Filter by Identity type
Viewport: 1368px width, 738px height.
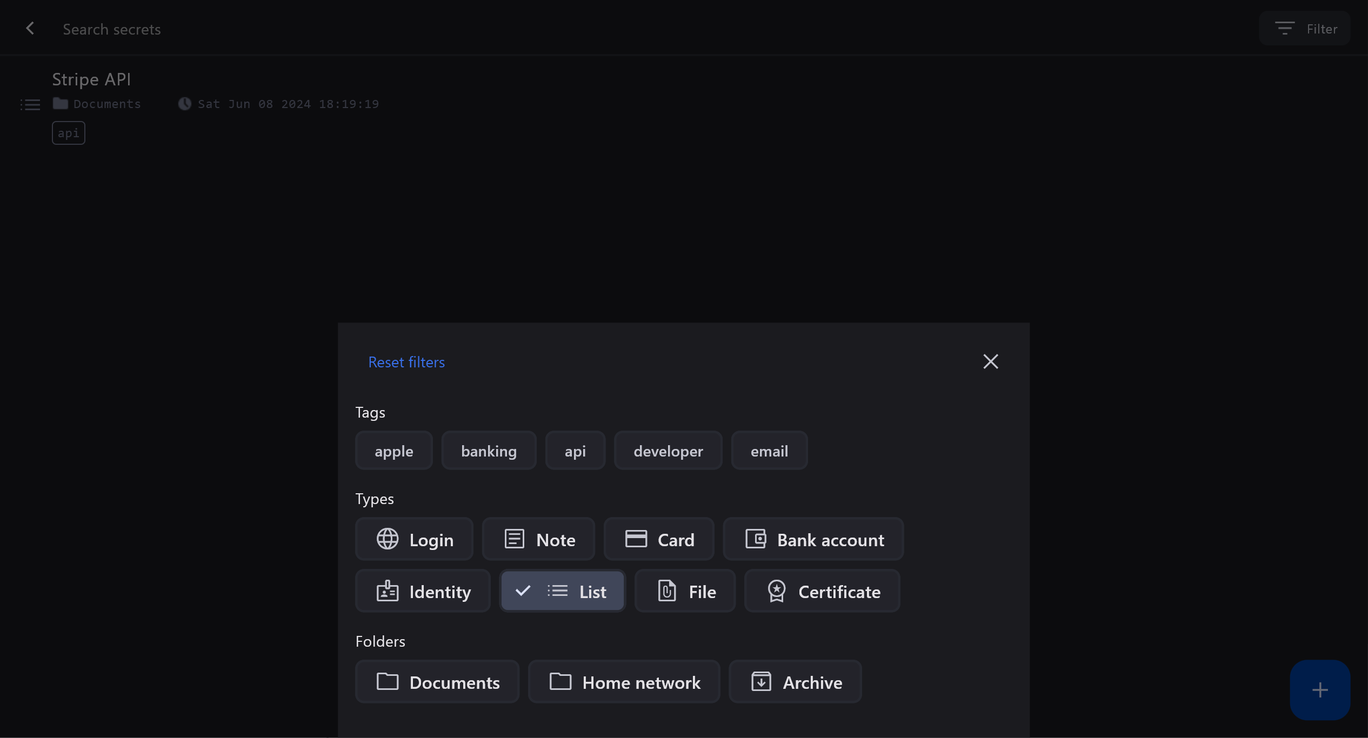(423, 592)
